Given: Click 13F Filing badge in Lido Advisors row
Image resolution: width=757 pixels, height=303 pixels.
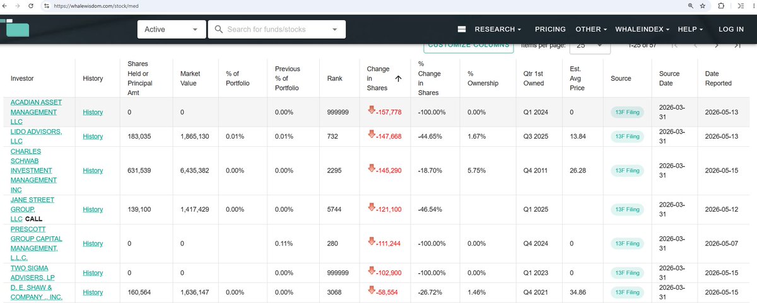Looking at the screenshot, I should [x=627, y=137].
